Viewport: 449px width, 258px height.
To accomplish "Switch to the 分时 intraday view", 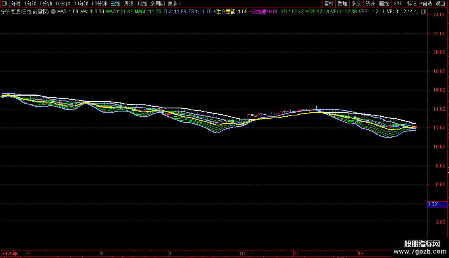I will click(x=15, y=4).
